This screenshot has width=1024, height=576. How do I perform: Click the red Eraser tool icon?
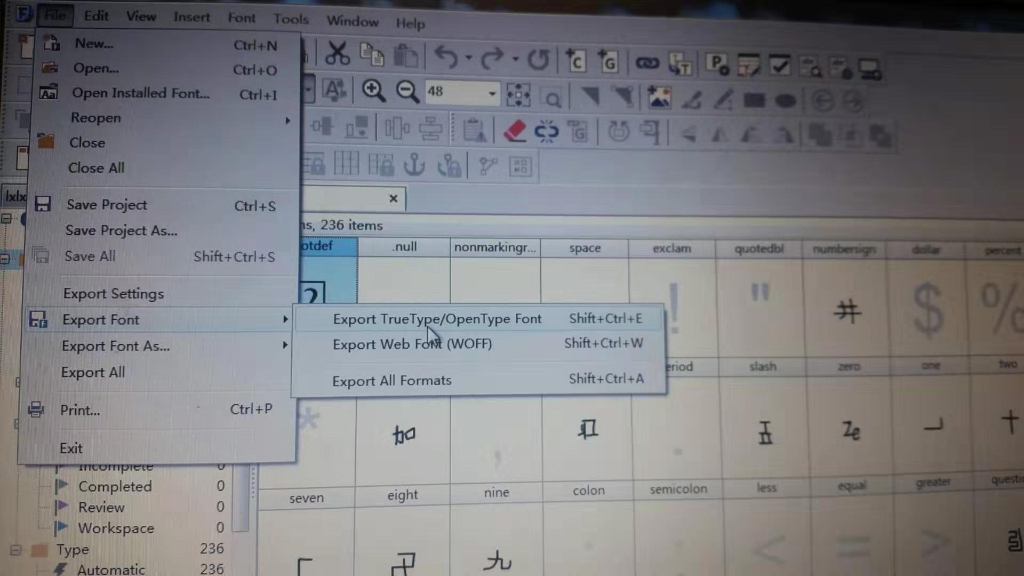(x=514, y=131)
